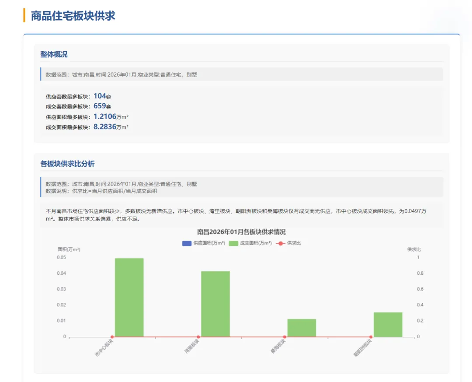Toggle the 成交面积 legend series

click(250, 243)
